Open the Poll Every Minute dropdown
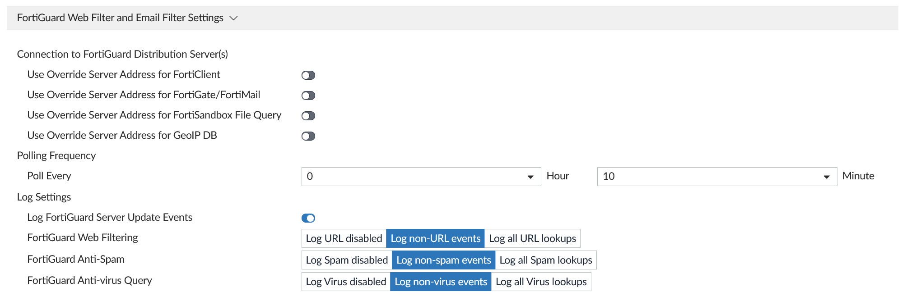The height and width of the screenshot is (301, 902). [716, 177]
